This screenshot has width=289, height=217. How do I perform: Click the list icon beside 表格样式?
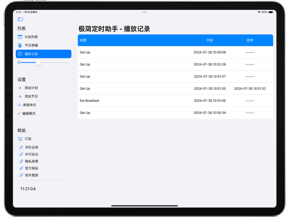coord(19,105)
